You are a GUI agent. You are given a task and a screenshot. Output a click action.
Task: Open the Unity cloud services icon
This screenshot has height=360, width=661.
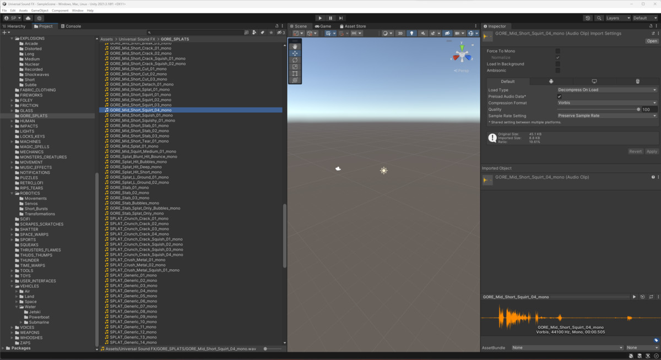[28, 18]
